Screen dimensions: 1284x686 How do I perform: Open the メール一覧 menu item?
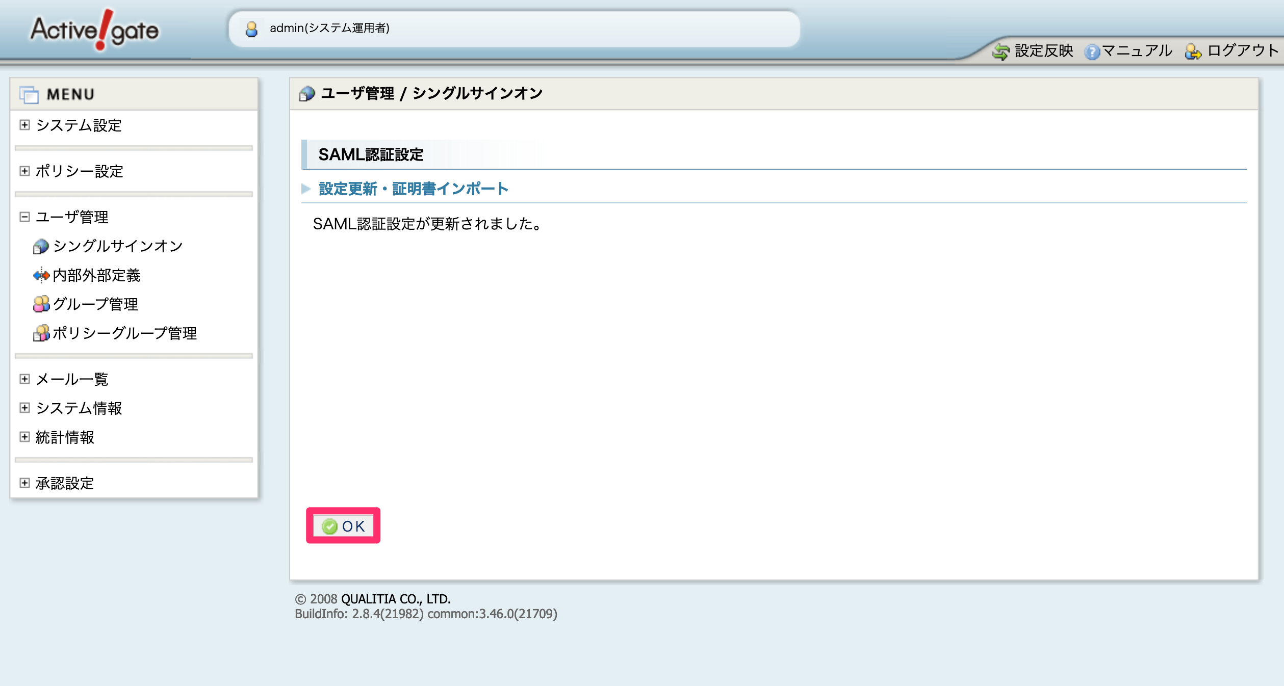pos(72,379)
